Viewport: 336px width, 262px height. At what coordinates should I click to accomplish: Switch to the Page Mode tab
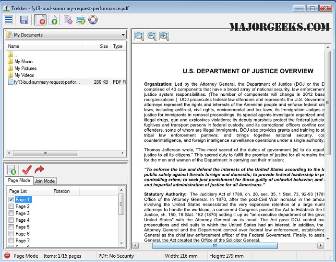coord(19,180)
